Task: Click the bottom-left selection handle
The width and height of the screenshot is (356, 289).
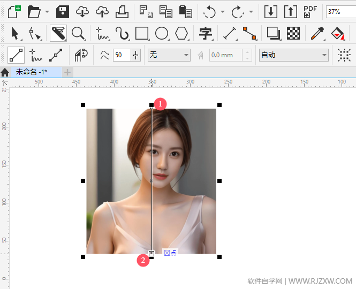Action: pyautogui.click(x=83, y=257)
